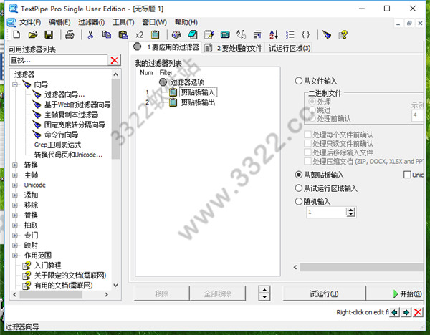Click the x2 toolbar button
Screen dimensions: 430x335
[x=139, y=35]
